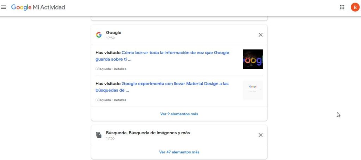The image size is (361, 160).
Task: Expand 'Ver 9 elementos más'
Action: 179,114
